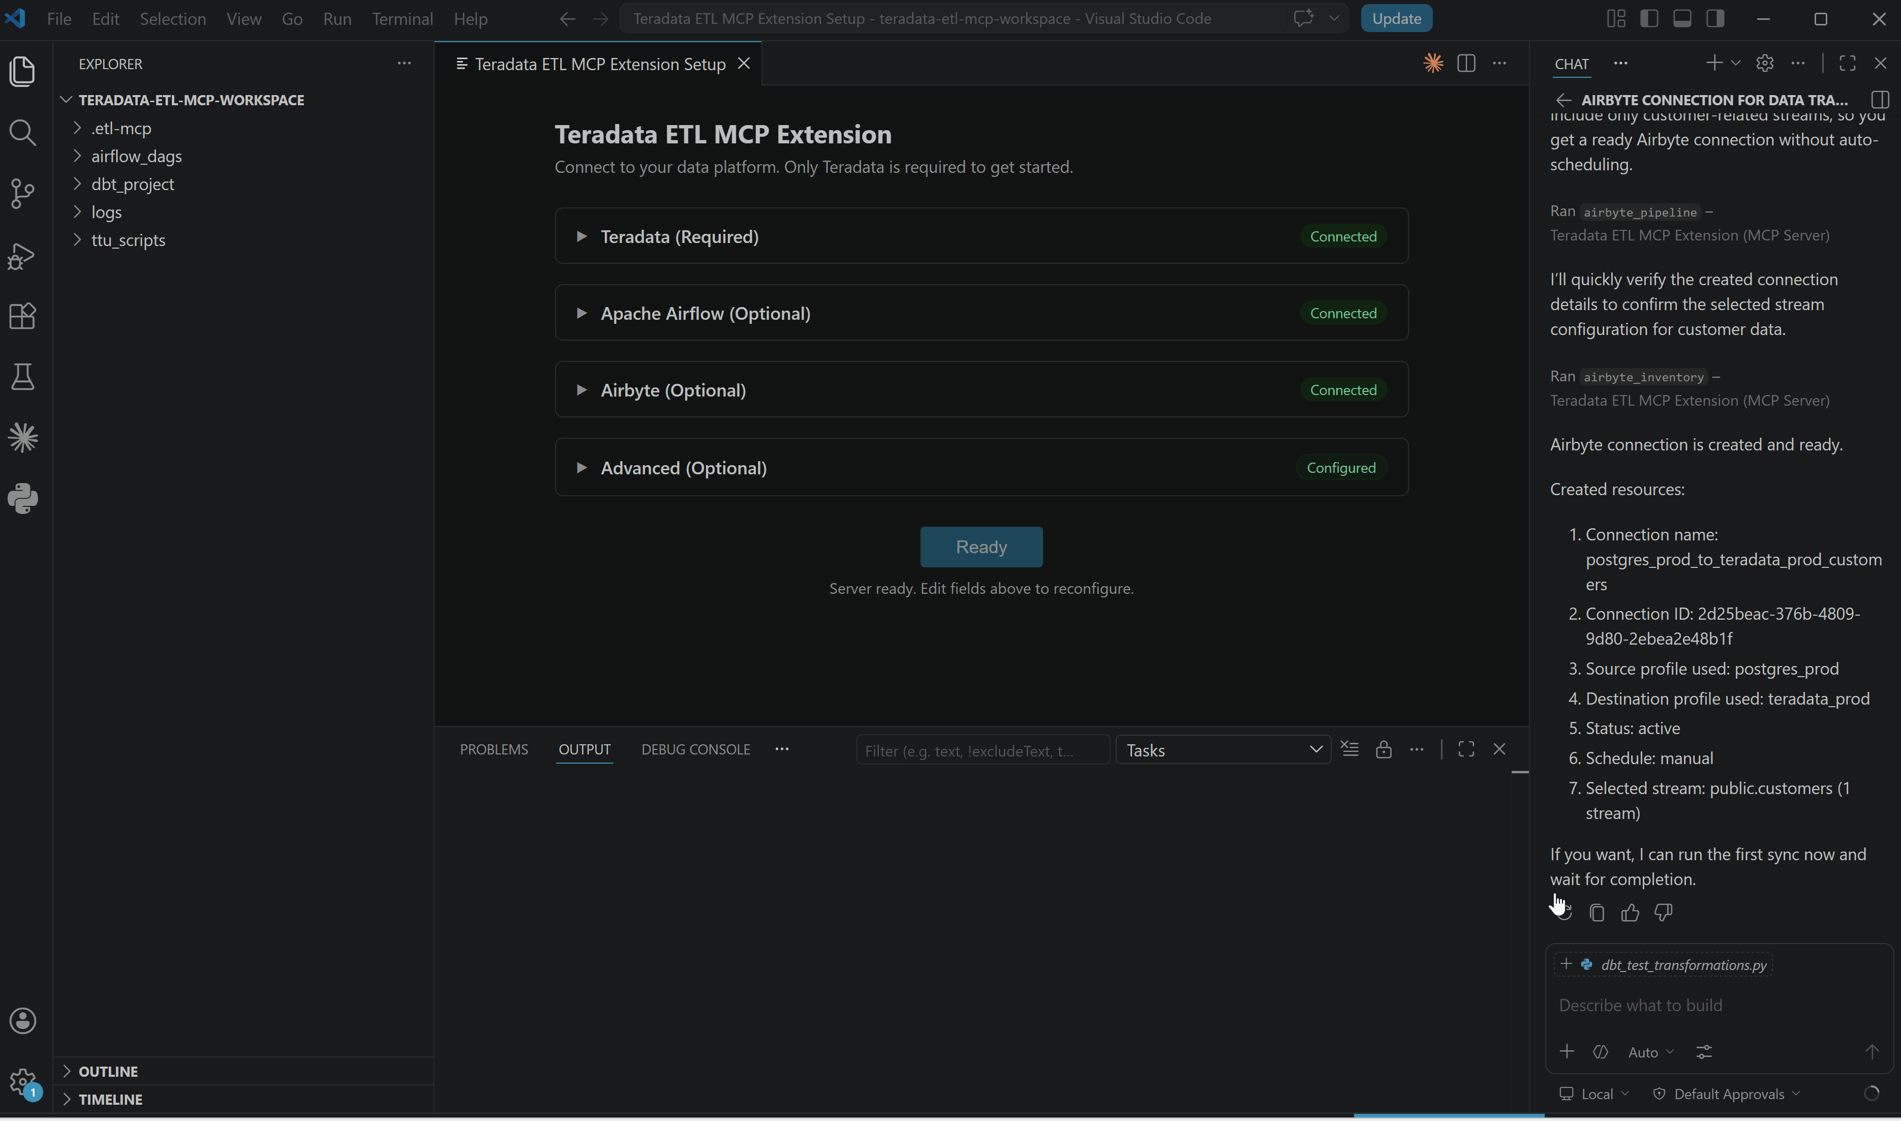Open the File menu
This screenshot has width=1901, height=1121.
(x=59, y=18)
